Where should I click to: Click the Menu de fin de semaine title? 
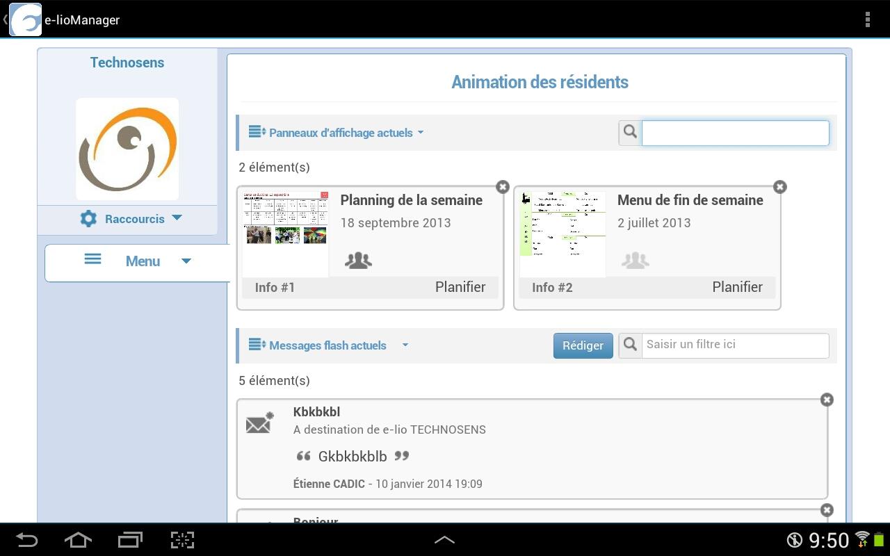pos(690,200)
